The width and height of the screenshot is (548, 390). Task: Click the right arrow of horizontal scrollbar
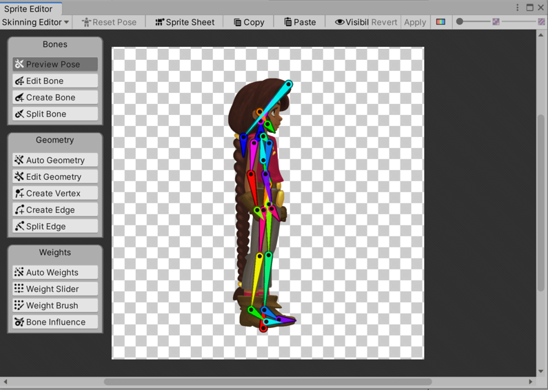pyautogui.click(x=531, y=381)
